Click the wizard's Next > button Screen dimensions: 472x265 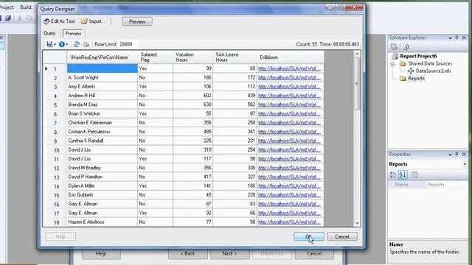coord(229,253)
